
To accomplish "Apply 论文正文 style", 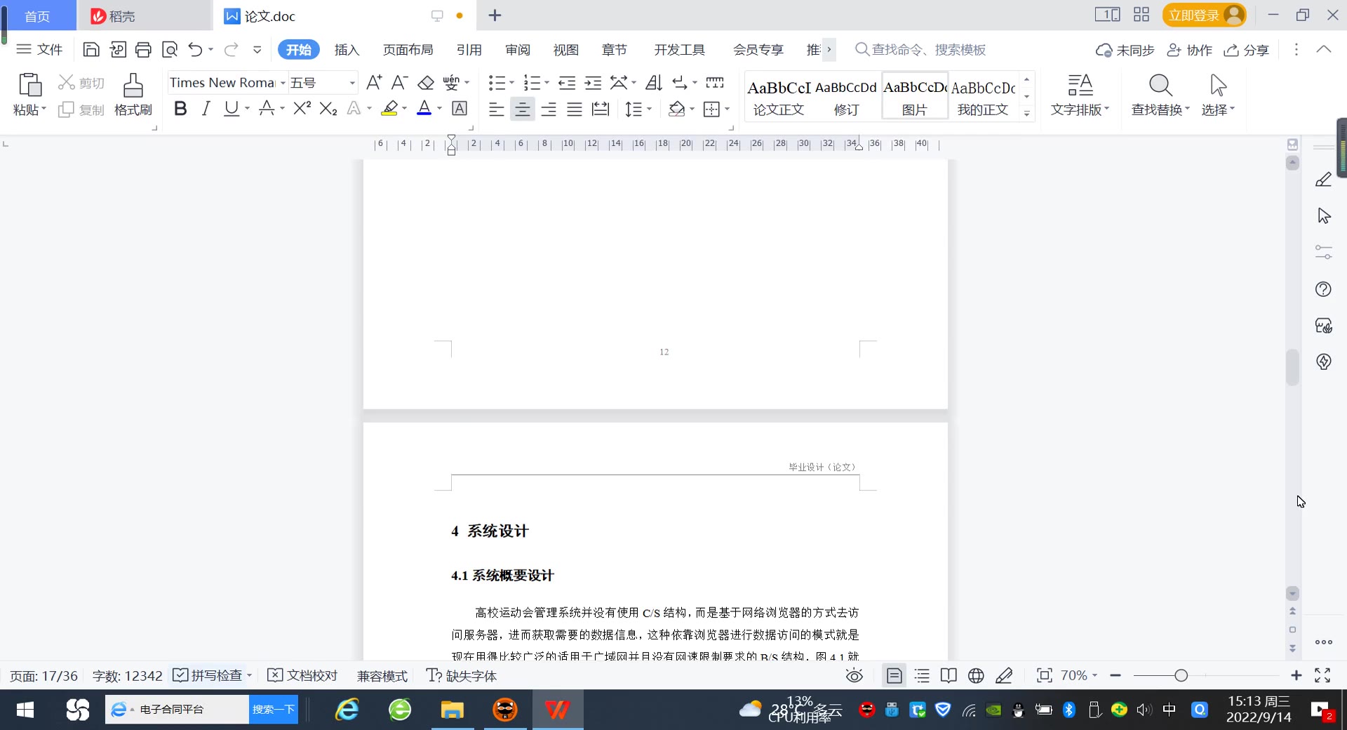I will tap(779, 97).
